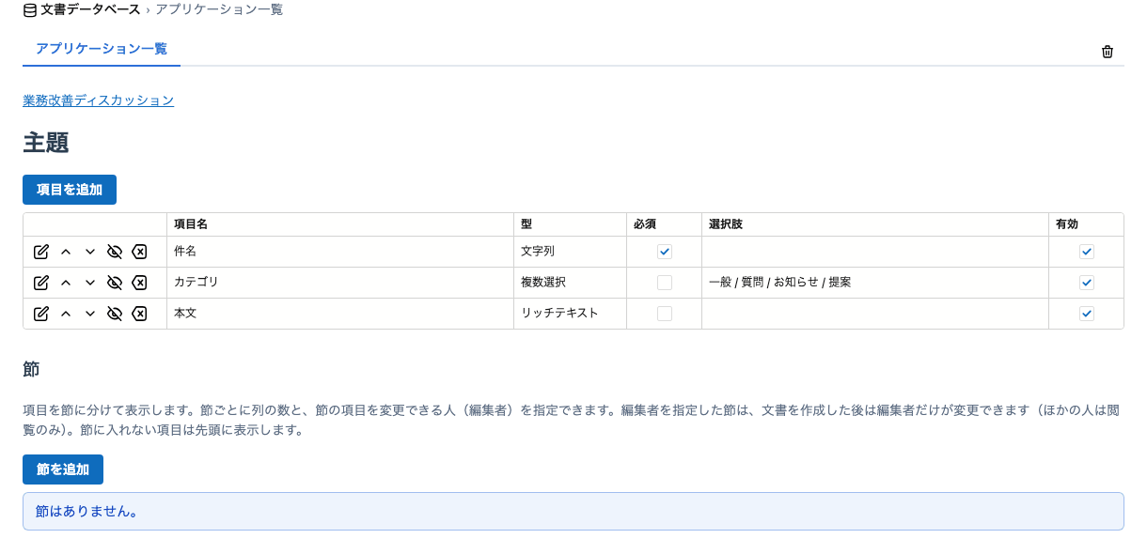The width and height of the screenshot is (1147, 554).
Task: Click the 項目名 column header
Action: (x=340, y=224)
